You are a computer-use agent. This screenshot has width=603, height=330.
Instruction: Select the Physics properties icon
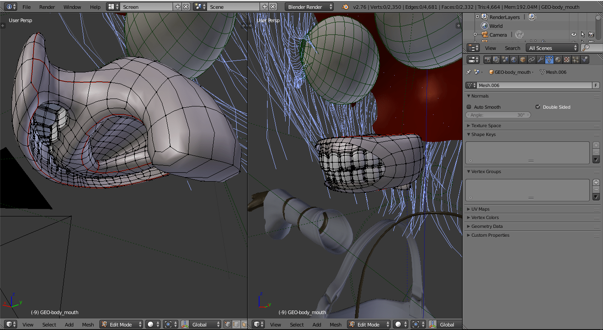point(584,60)
